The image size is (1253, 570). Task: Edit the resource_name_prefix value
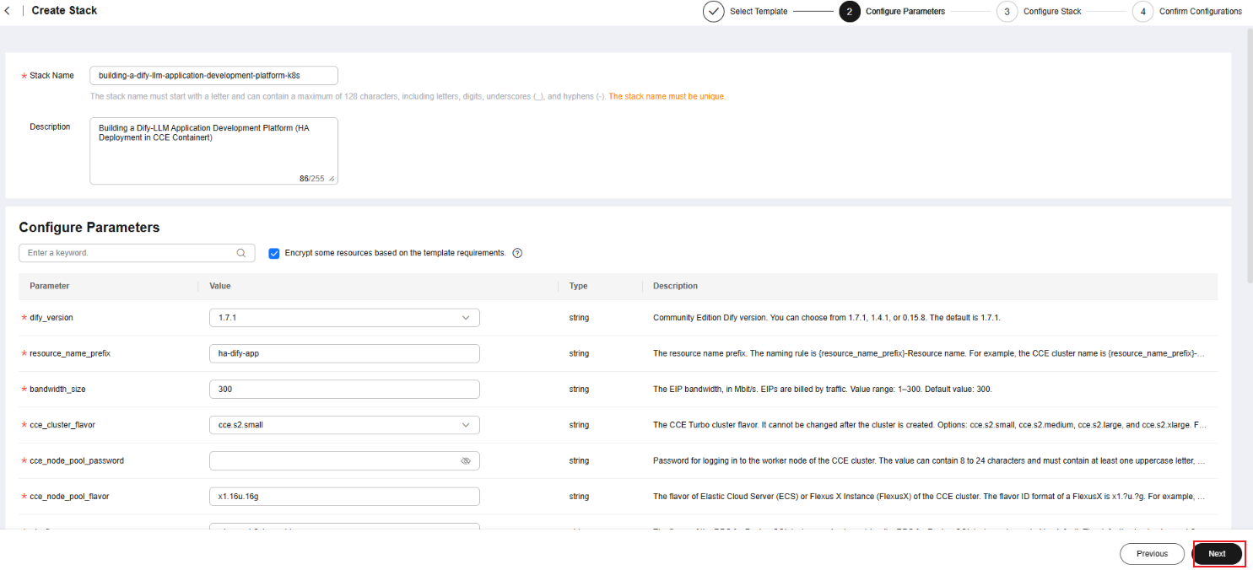click(344, 353)
